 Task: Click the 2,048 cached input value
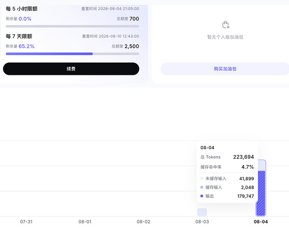pyautogui.click(x=247, y=187)
